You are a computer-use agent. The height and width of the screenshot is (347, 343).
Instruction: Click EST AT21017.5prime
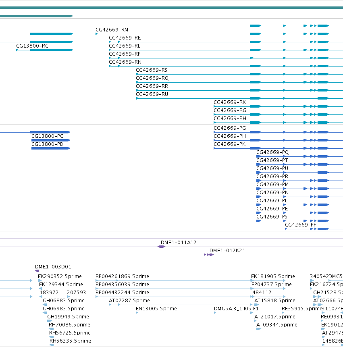coord(274,317)
